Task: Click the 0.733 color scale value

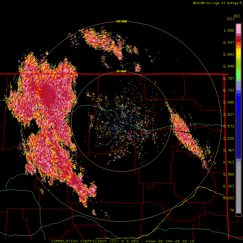Action: (x=229, y=90)
